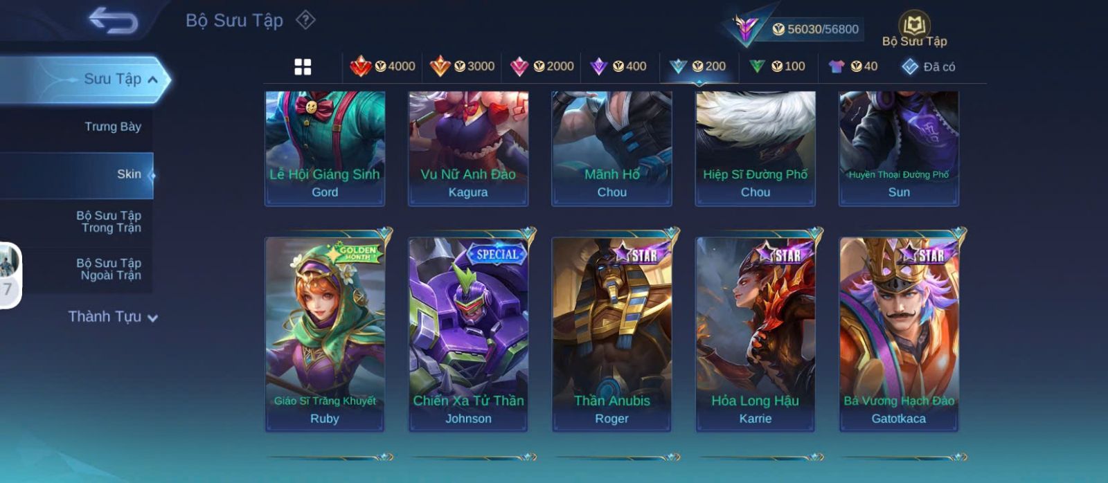Open Bộ Sưu Tập Ngoài Trận
This screenshot has height=483, width=1108.
tap(109, 269)
